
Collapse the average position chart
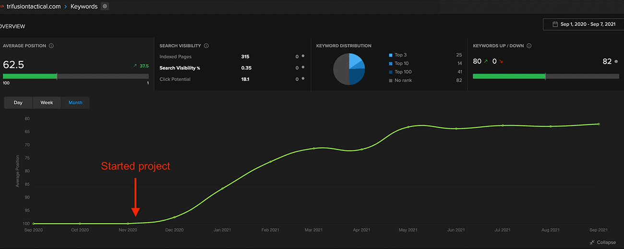coord(606,242)
